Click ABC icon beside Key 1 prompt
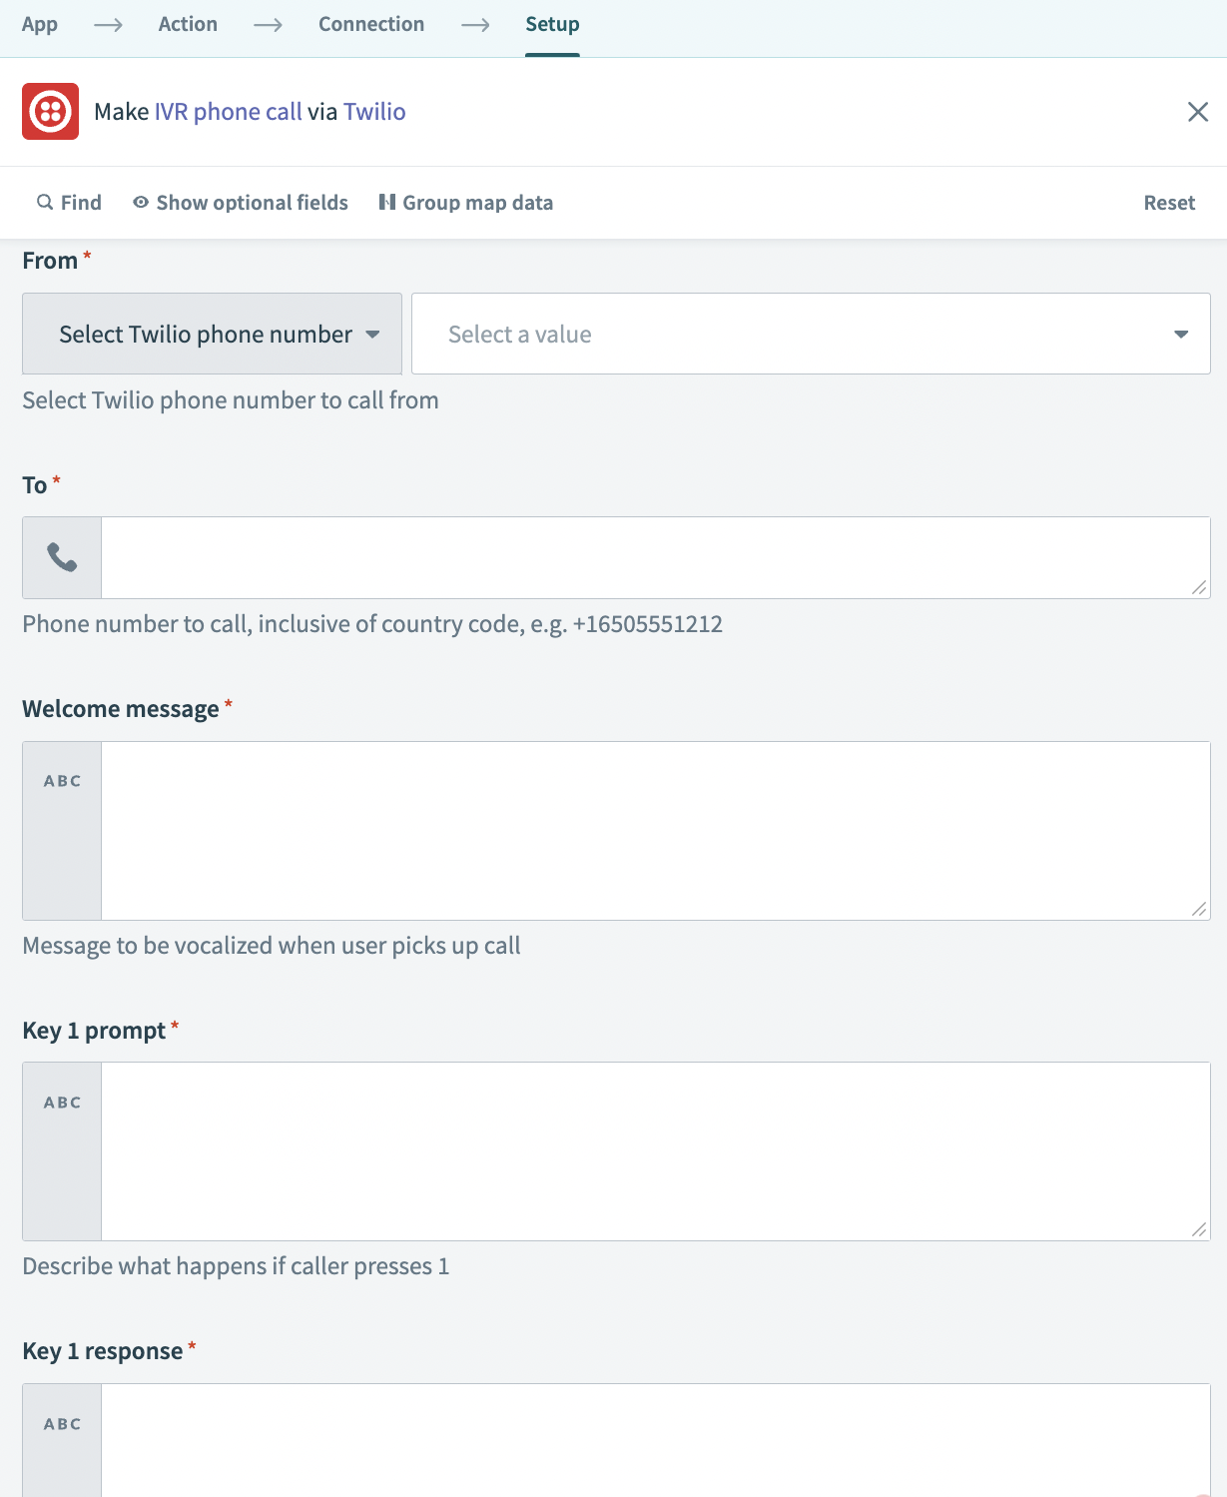Screen dimensions: 1227x1497 pyautogui.click(x=62, y=1103)
